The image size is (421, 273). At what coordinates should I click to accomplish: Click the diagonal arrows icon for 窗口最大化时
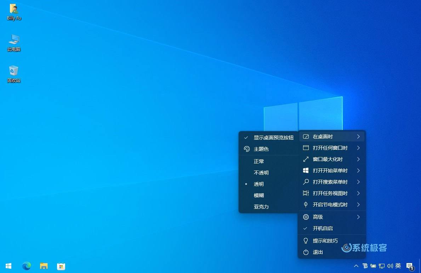pos(306,159)
